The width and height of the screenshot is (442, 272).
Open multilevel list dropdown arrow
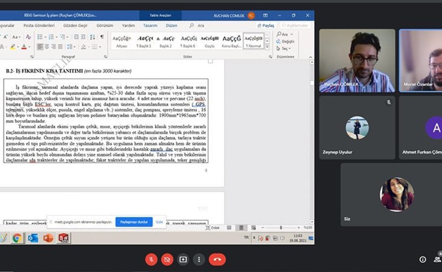point(68,37)
